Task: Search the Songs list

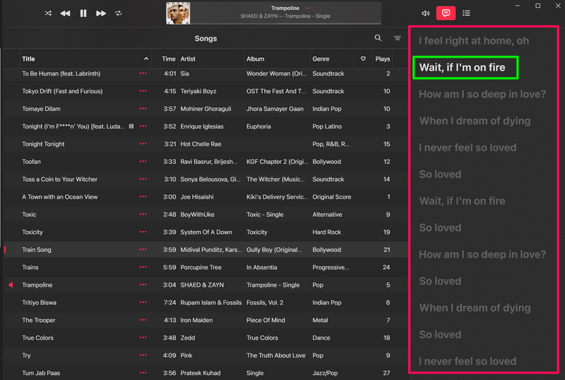Action: [x=378, y=38]
